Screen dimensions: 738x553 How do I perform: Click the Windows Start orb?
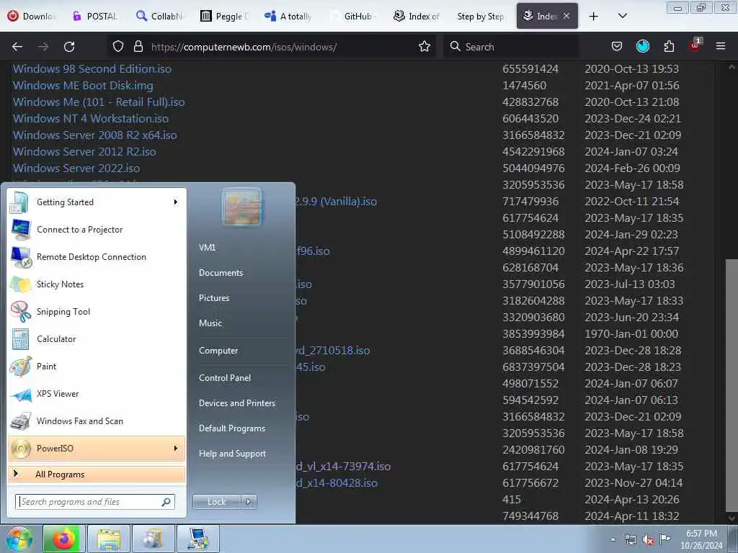point(19,539)
